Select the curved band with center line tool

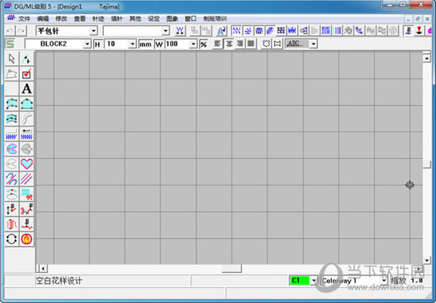tap(12, 119)
